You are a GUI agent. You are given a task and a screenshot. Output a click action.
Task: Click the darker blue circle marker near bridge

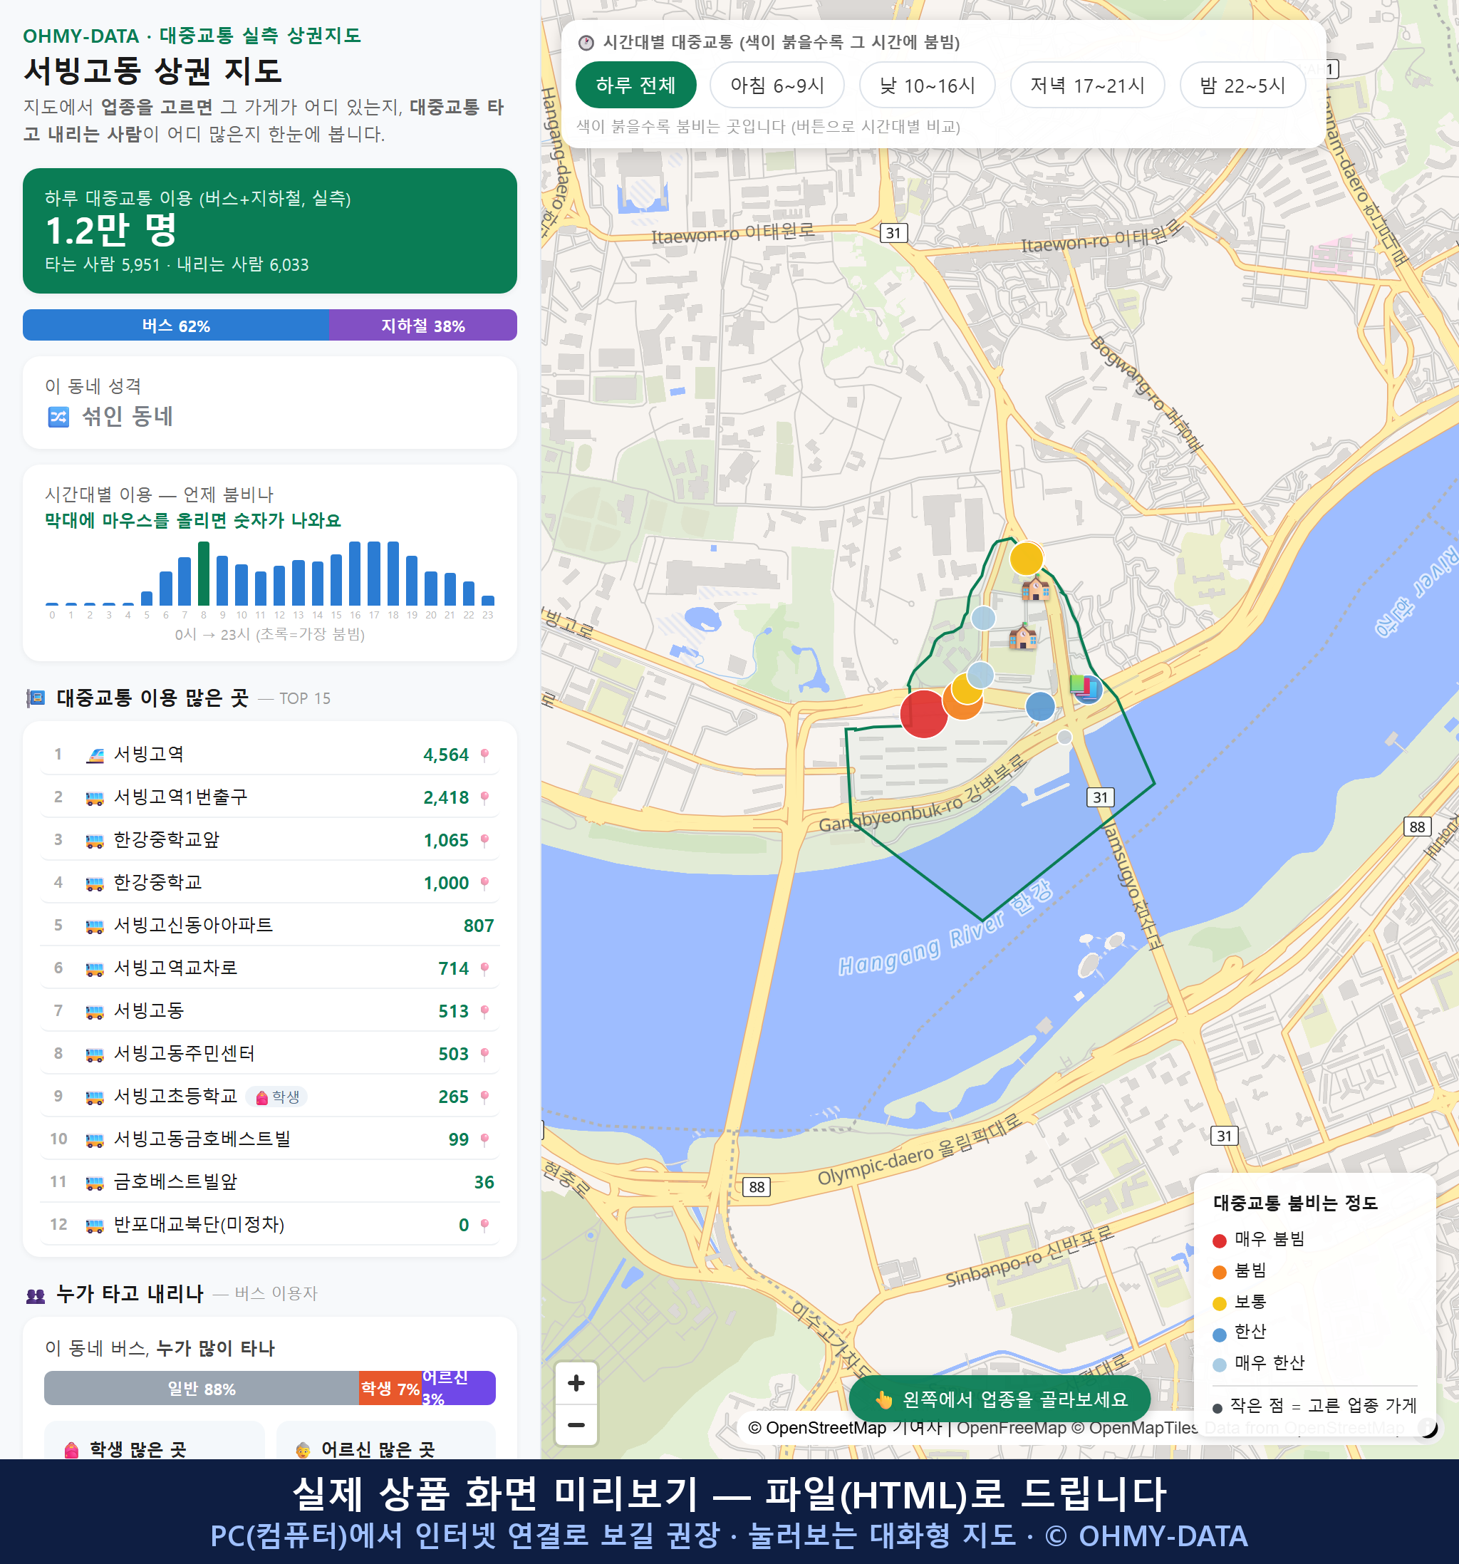1040,707
